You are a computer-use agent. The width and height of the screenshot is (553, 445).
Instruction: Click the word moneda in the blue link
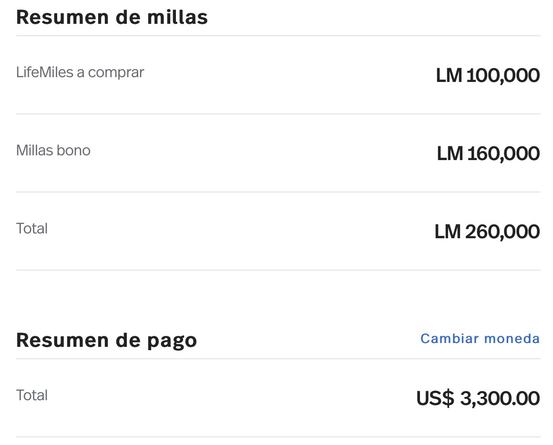(512, 339)
